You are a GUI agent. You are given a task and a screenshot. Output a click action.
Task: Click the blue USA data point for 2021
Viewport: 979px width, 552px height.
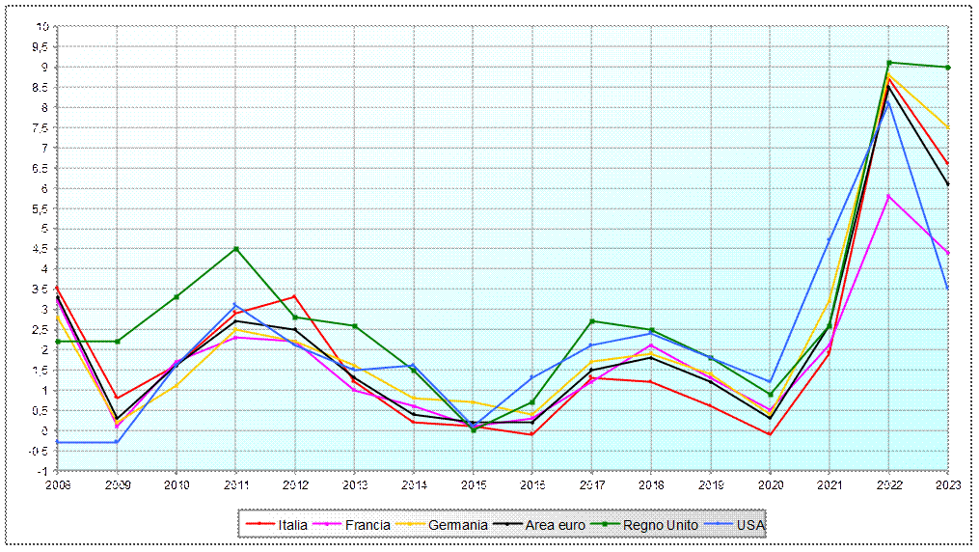(x=829, y=239)
